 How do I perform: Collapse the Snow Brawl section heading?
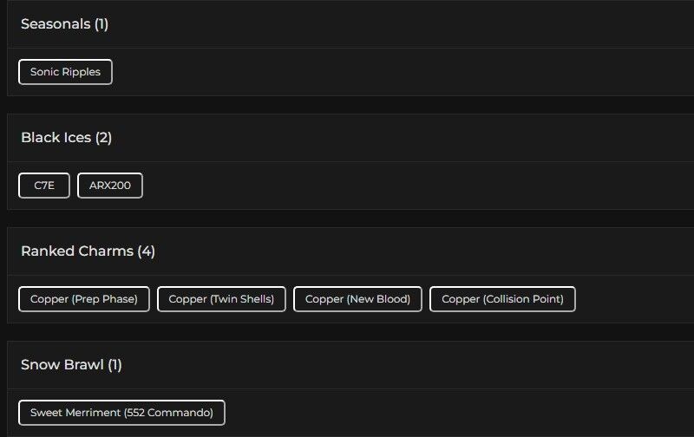[62, 365]
